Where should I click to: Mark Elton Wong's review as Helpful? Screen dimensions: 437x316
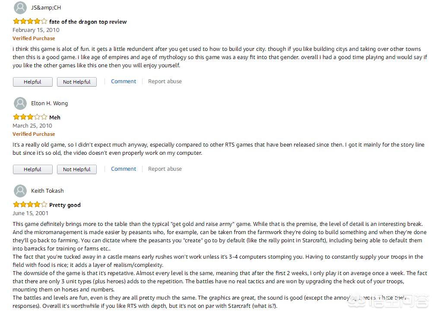pyautogui.click(x=33, y=169)
